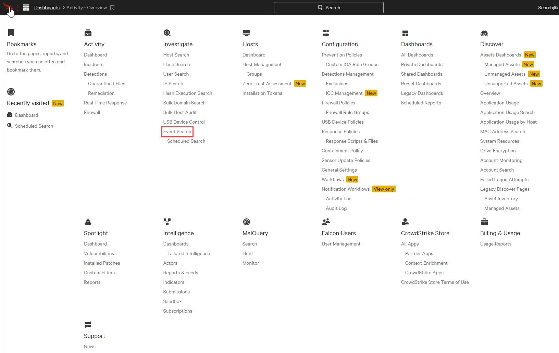Open Host Search
This screenshot has height=353, width=559.
point(176,55)
